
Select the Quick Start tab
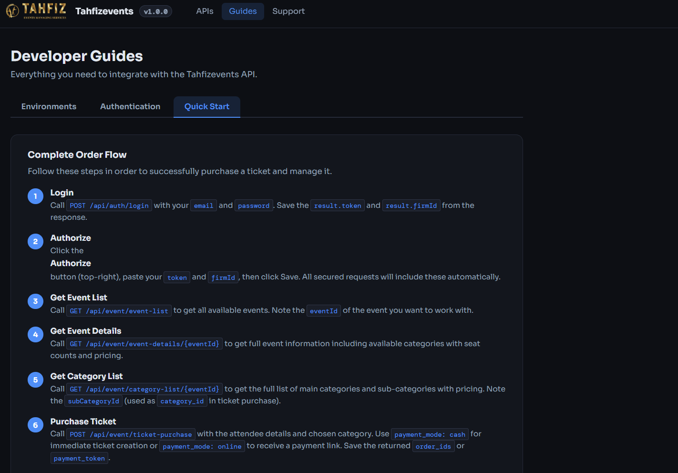pos(207,107)
